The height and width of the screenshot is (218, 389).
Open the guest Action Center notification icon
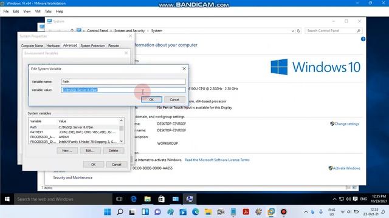(x=355, y=199)
